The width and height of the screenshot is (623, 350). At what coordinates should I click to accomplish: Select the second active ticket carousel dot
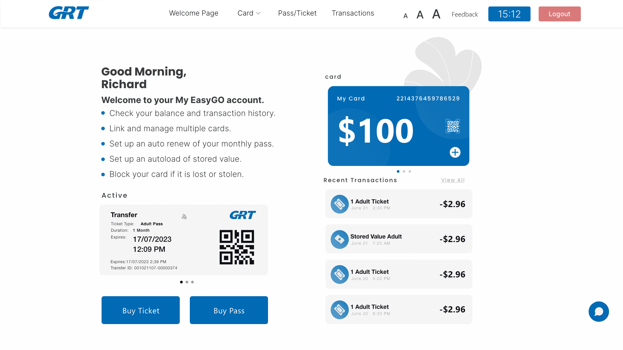coord(187,282)
